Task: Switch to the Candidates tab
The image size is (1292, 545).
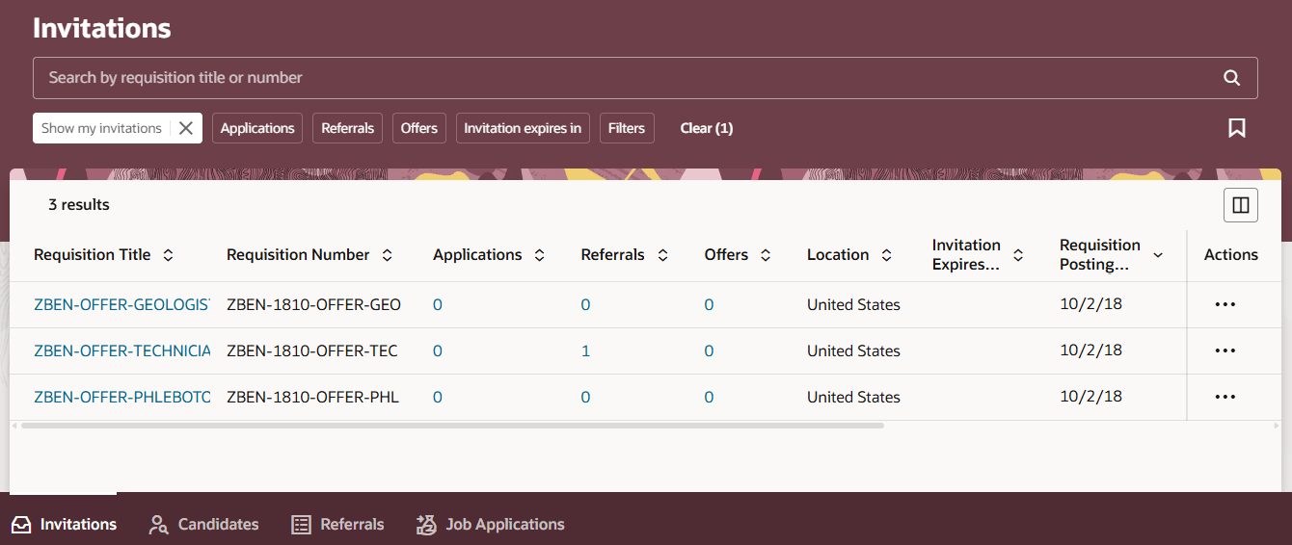Action: pos(204,525)
